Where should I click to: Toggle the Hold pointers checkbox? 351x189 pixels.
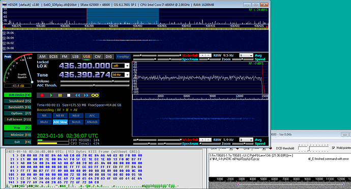pyautogui.click(x=334, y=148)
